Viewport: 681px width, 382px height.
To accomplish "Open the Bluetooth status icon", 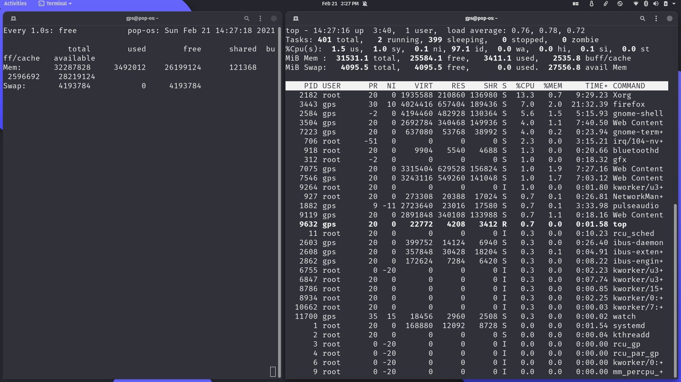I will [646, 4].
